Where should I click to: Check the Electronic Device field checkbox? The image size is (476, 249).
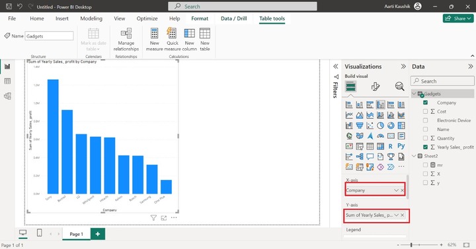(x=425, y=121)
